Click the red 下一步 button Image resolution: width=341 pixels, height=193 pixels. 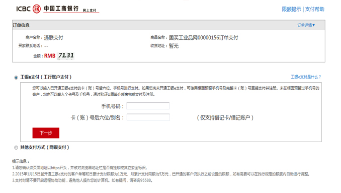(46, 133)
